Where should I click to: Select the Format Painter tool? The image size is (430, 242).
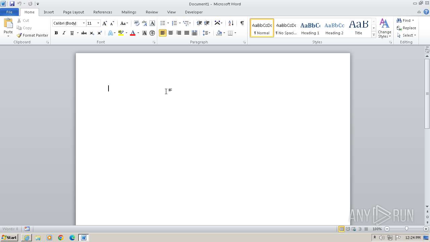(x=32, y=35)
